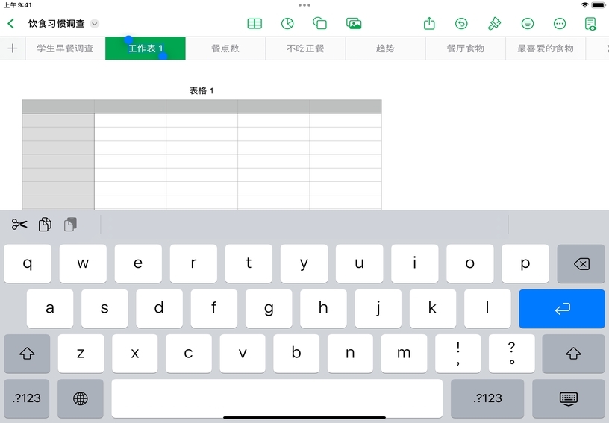Open the insert chart menu
609x423 pixels.
[287, 24]
